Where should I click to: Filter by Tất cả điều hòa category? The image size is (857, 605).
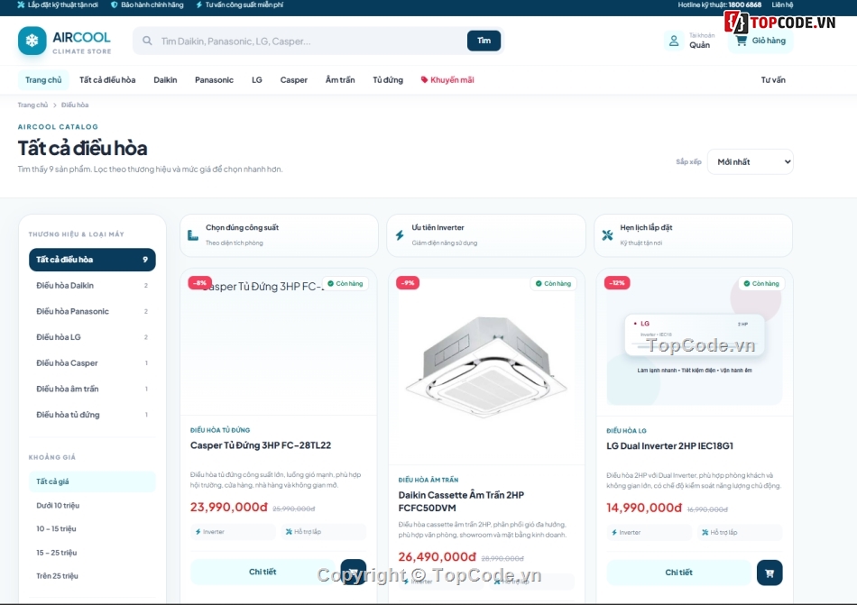pos(92,260)
